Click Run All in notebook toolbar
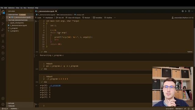This screenshot has width=195, height=110. (x=60, y=18)
